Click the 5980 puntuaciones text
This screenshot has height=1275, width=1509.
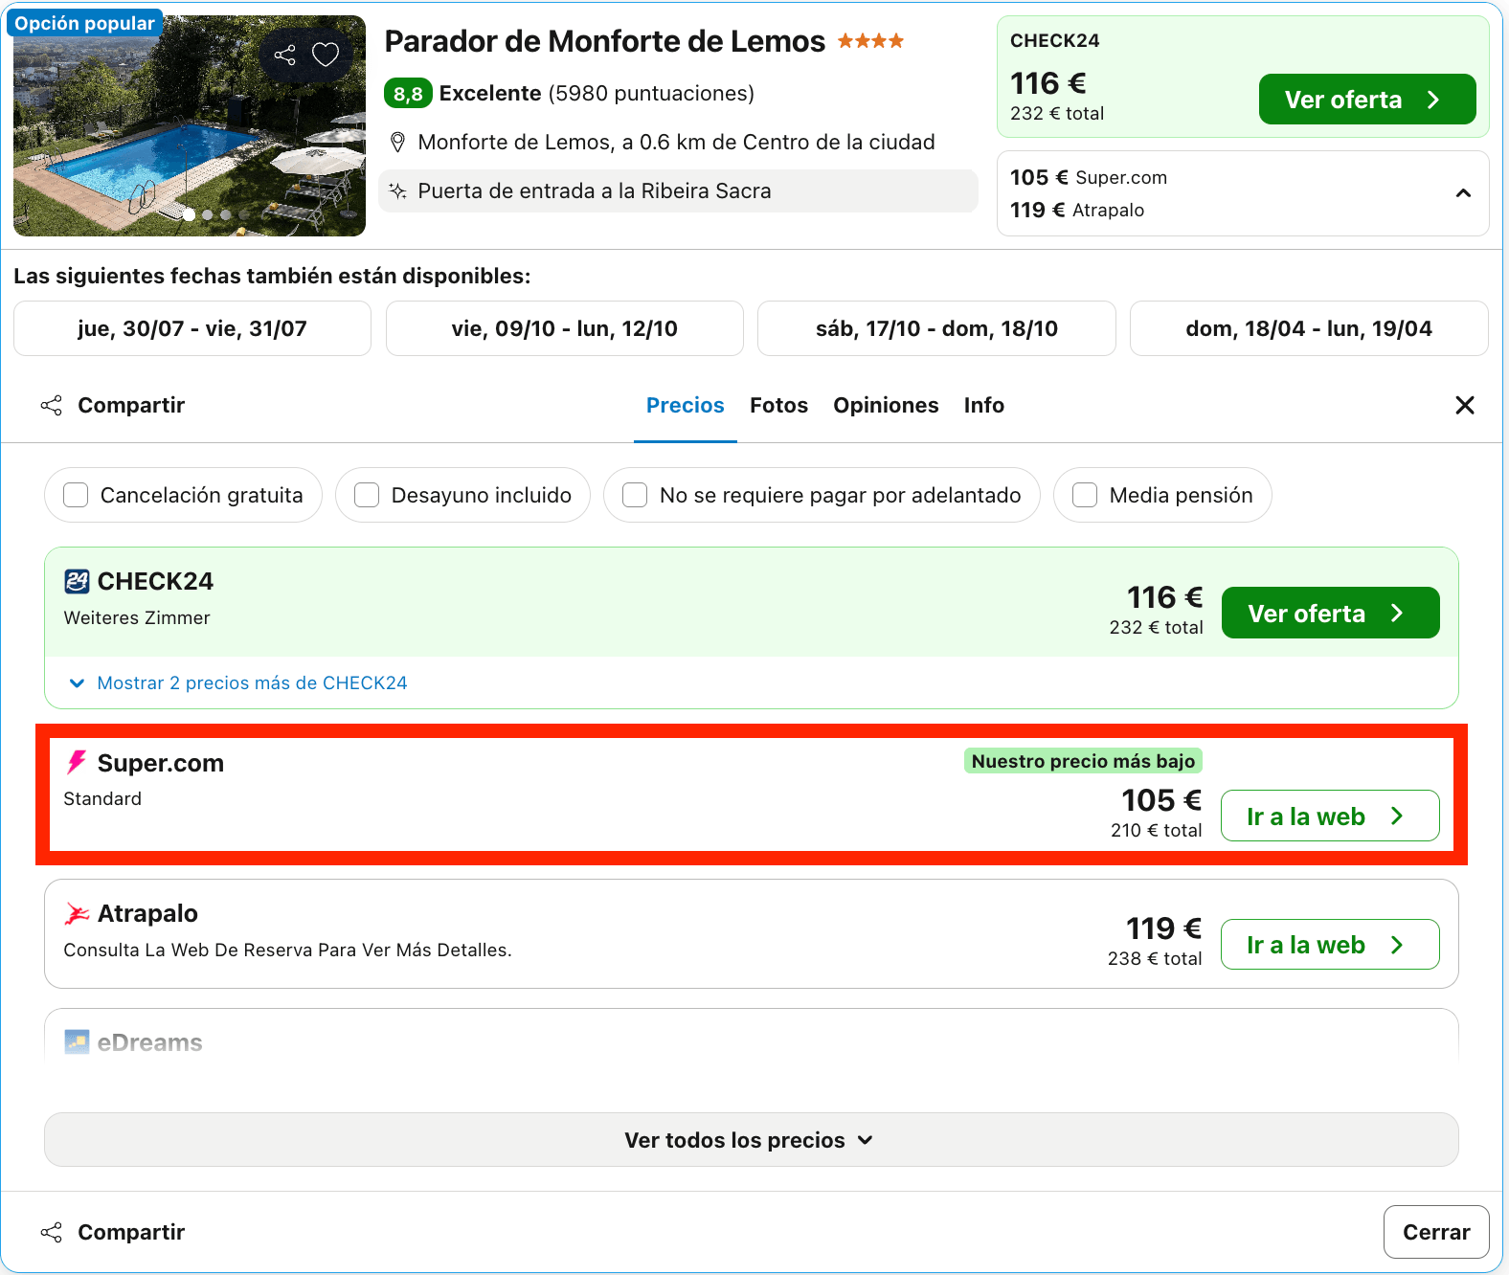(x=651, y=94)
